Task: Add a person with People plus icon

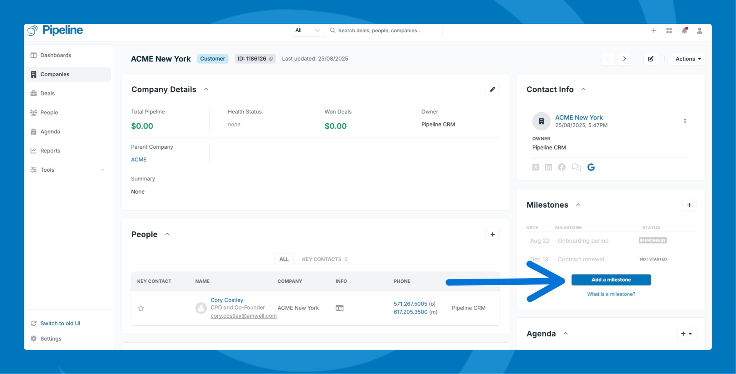Action: point(493,234)
